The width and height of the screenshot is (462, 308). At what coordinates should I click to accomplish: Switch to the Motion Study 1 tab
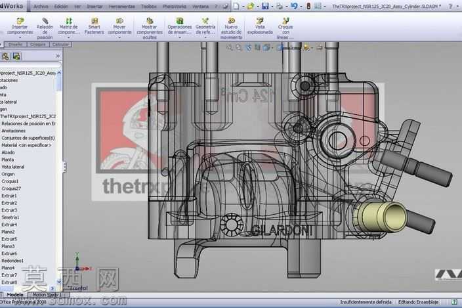pyautogui.click(x=47, y=294)
